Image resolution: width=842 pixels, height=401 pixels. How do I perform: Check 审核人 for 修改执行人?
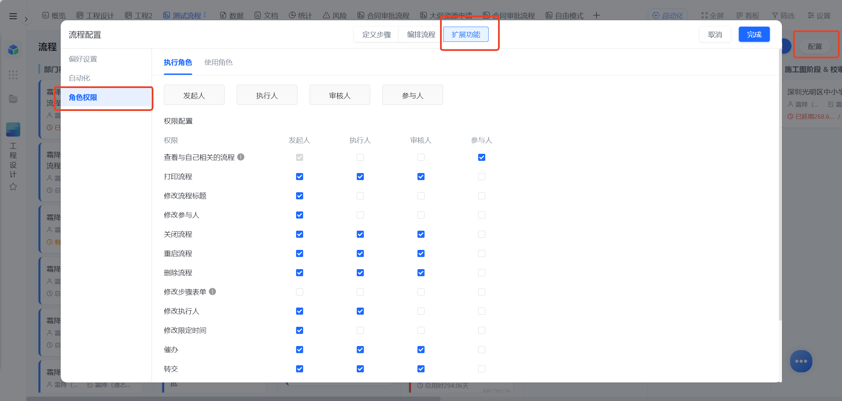pyautogui.click(x=421, y=311)
